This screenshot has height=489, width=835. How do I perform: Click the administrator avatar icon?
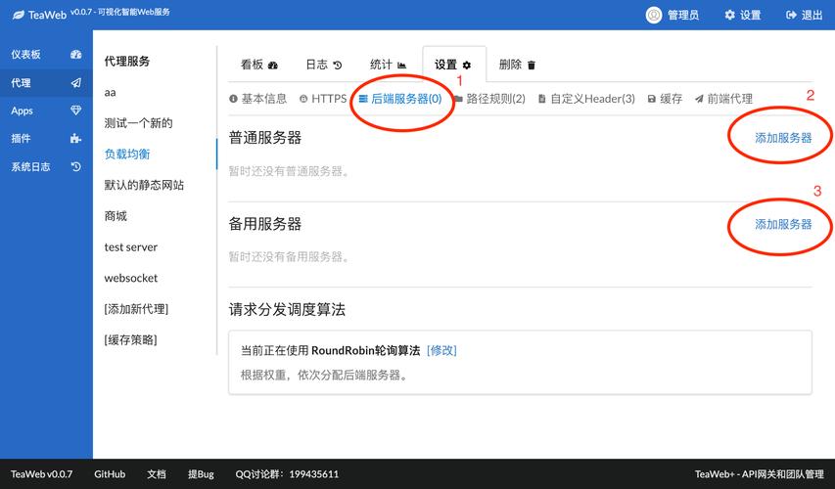(653, 15)
